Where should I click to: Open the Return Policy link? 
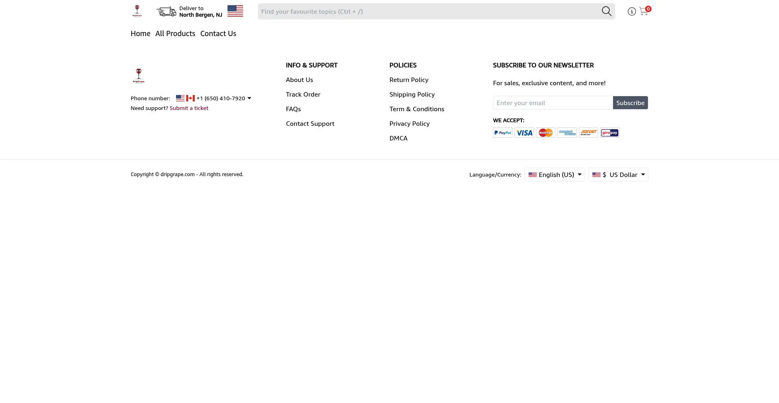pyautogui.click(x=409, y=80)
